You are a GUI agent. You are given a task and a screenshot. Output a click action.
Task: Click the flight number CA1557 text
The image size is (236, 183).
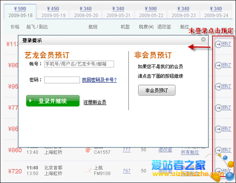102,152
